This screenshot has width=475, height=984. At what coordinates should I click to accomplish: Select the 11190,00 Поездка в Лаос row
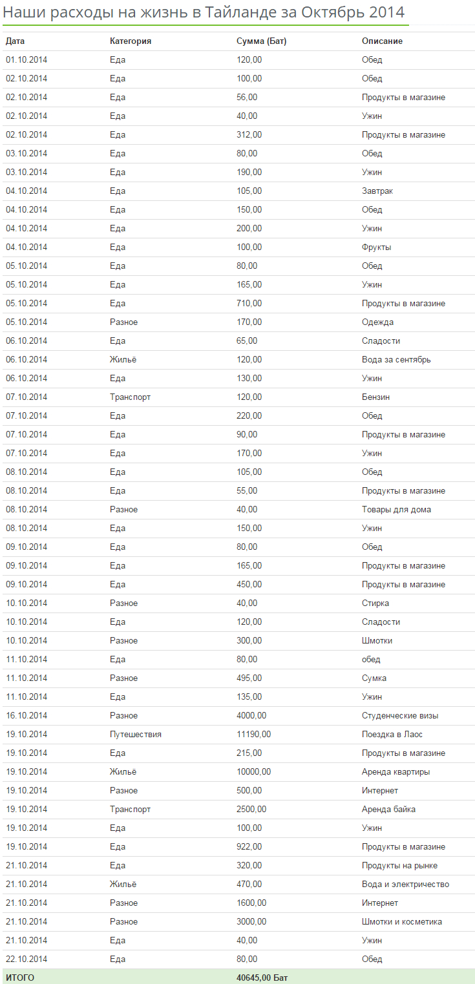(x=238, y=734)
